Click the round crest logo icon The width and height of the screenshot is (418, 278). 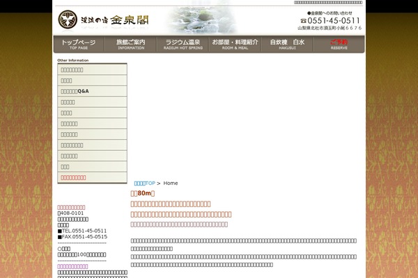tap(68, 19)
